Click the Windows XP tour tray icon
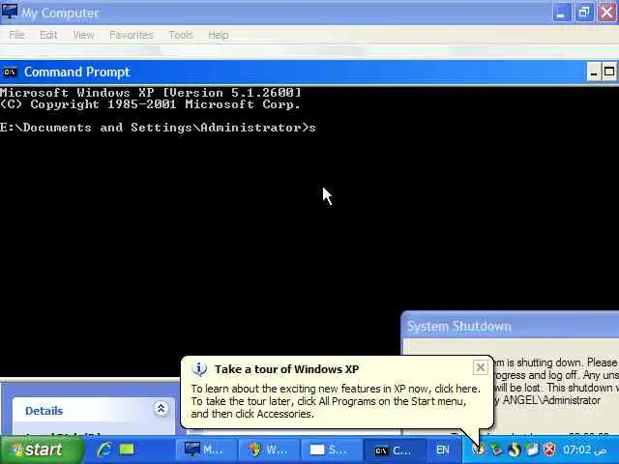619x464 pixels. (x=479, y=449)
